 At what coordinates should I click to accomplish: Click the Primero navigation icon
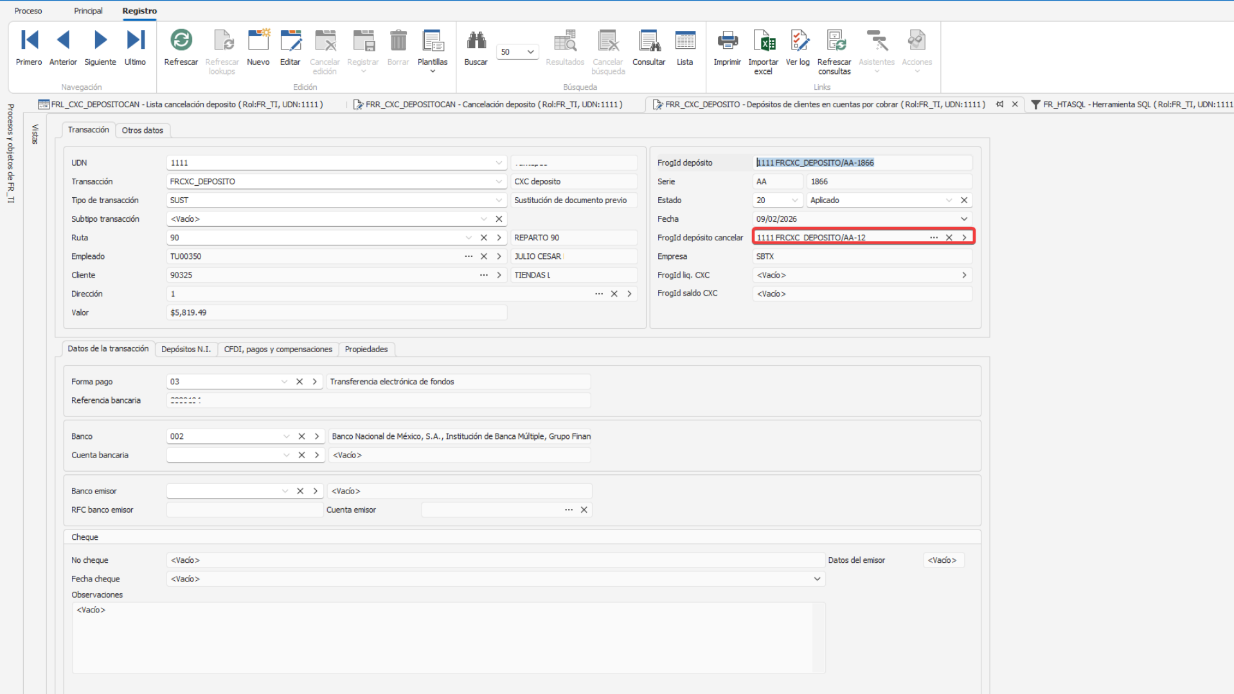[x=29, y=40]
